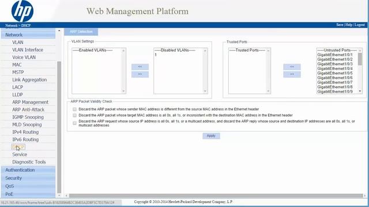Expand the Authentication menu section

pyautogui.click(x=28, y=170)
